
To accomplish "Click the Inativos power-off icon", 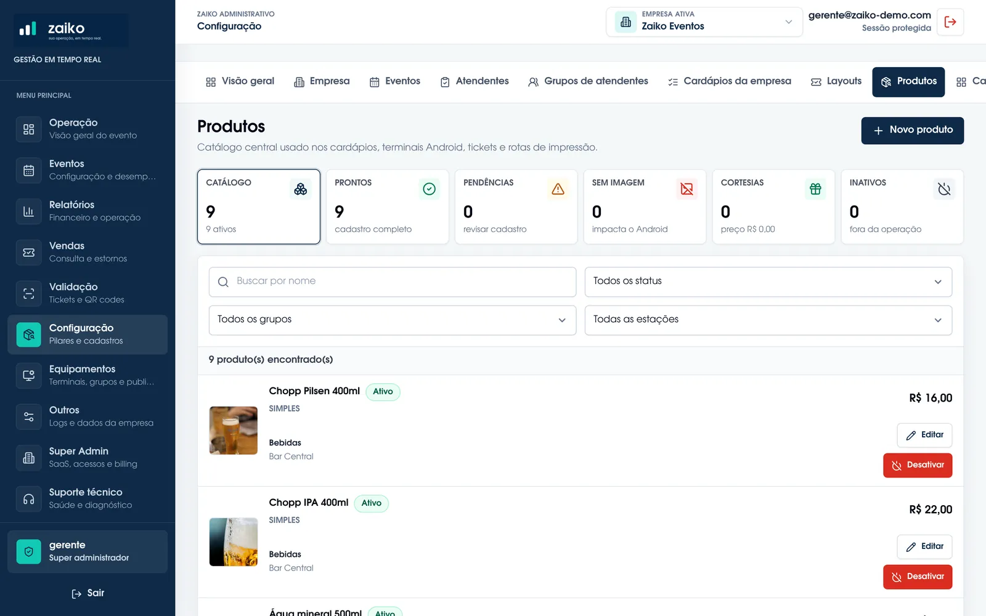I will (944, 189).
